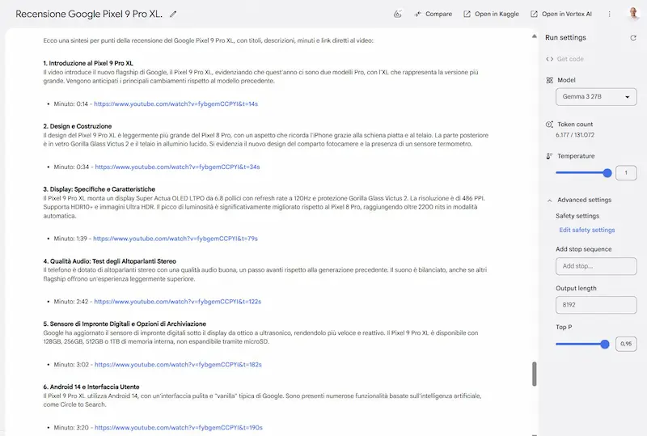647x436 pixels.
Task: Open the link ending t=79s
Action: (175, 239)
